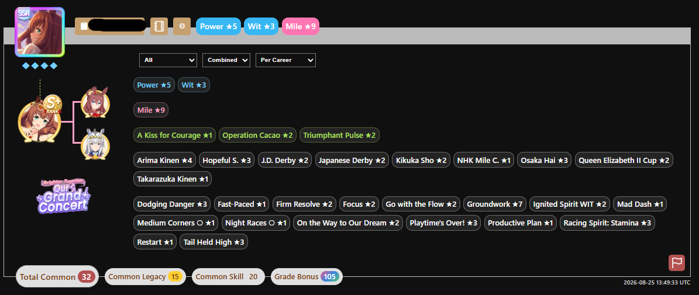Click Kikuka Sho ★2 tag

[421, 160]
